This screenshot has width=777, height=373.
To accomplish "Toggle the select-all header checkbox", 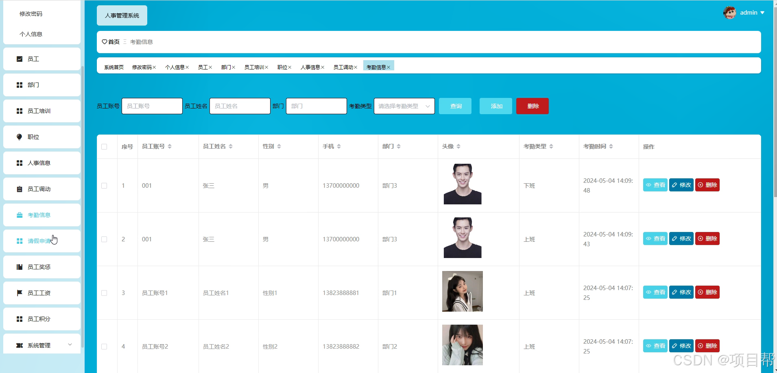I will 104,147.
